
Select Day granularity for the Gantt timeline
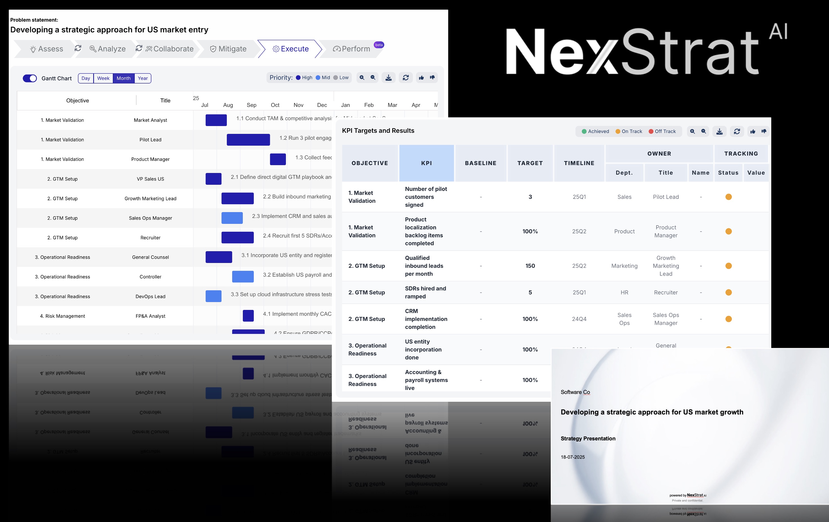click(85, 78)
